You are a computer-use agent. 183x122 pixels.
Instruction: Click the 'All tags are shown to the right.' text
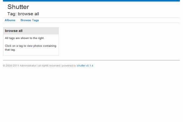click(25, 38)
